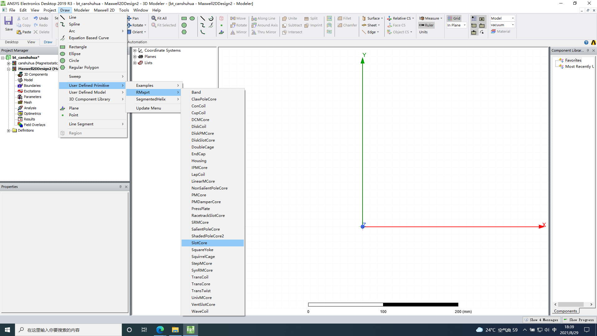Click Show Progress button
Screen dimensions: 597x336
(x=579, y=320)
